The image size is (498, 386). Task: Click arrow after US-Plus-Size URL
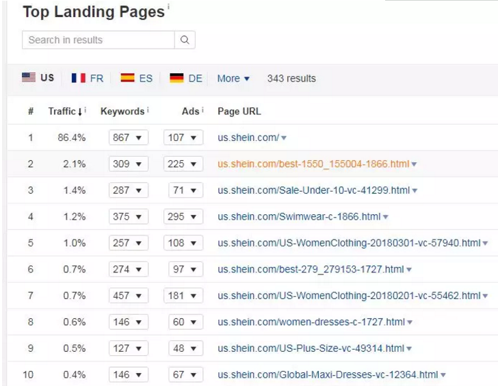(409, 349)
